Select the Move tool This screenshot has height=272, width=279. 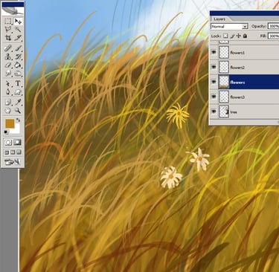tap(18, 22)
